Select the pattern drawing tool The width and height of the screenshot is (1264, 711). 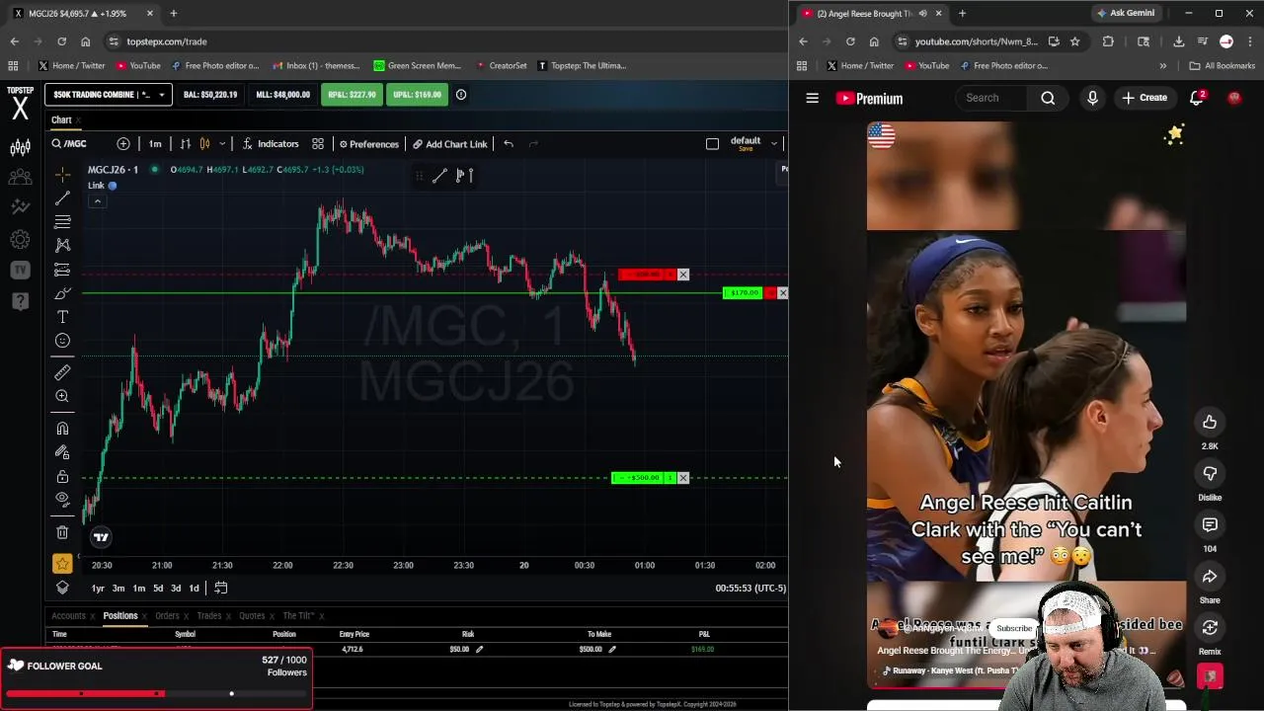point(62,245)
